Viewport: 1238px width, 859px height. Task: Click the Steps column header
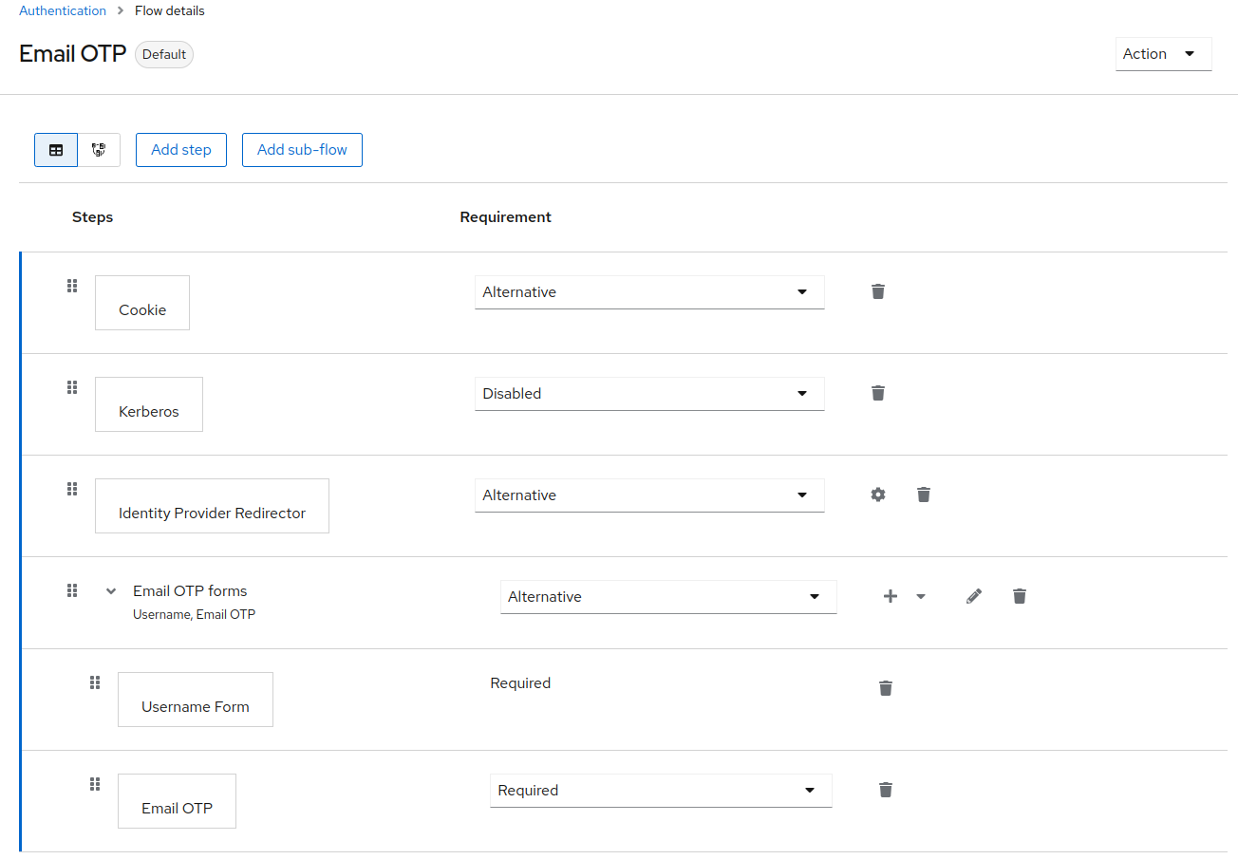(x=93, y=217)
